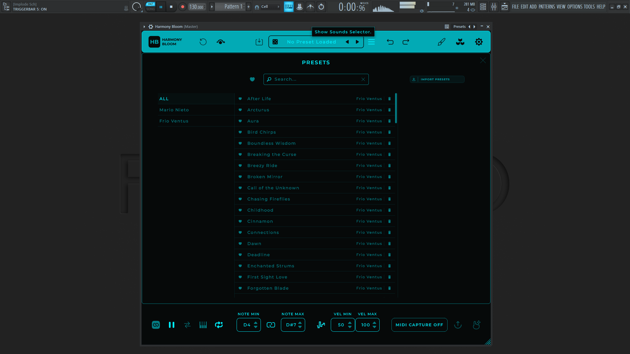The width and height of the screenshot is (630, 354).
Task: Increase the Note Min stepper
Action: pyautogui.click(x=256, y=323)
